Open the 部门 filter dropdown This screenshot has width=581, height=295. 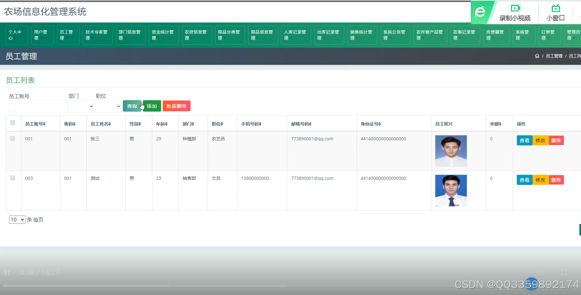click(x=81, y=106)
